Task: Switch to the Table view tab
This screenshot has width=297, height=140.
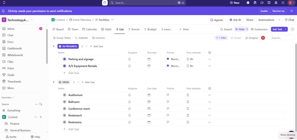Action: [x=106, y=29]
